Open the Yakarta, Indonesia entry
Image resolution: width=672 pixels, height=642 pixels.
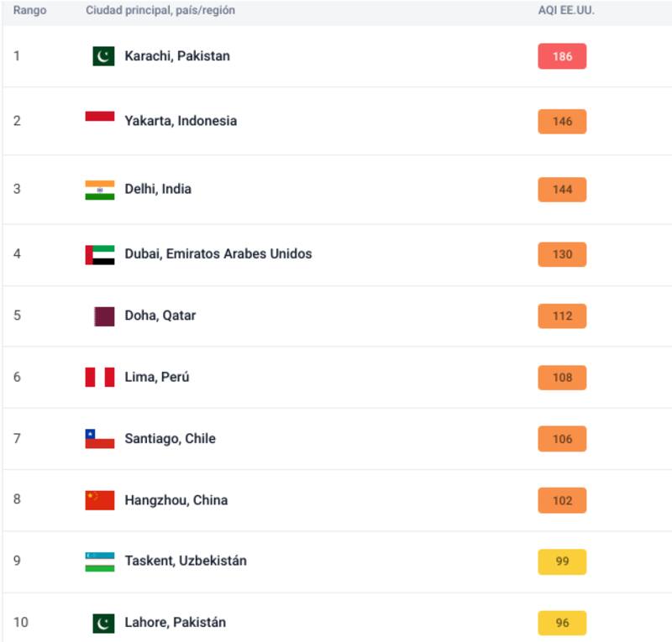181,121
